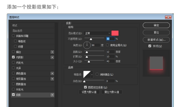179x107 pixels.
Task: Duplicate 投影 effect using its plus icon
Action: [x=52, y=95]
